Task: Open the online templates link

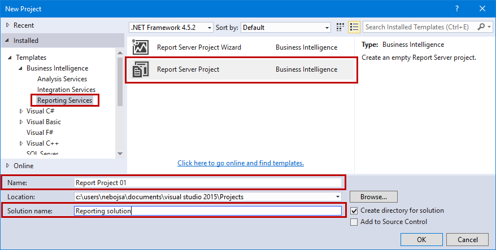Action: click(x=241, y=163)
